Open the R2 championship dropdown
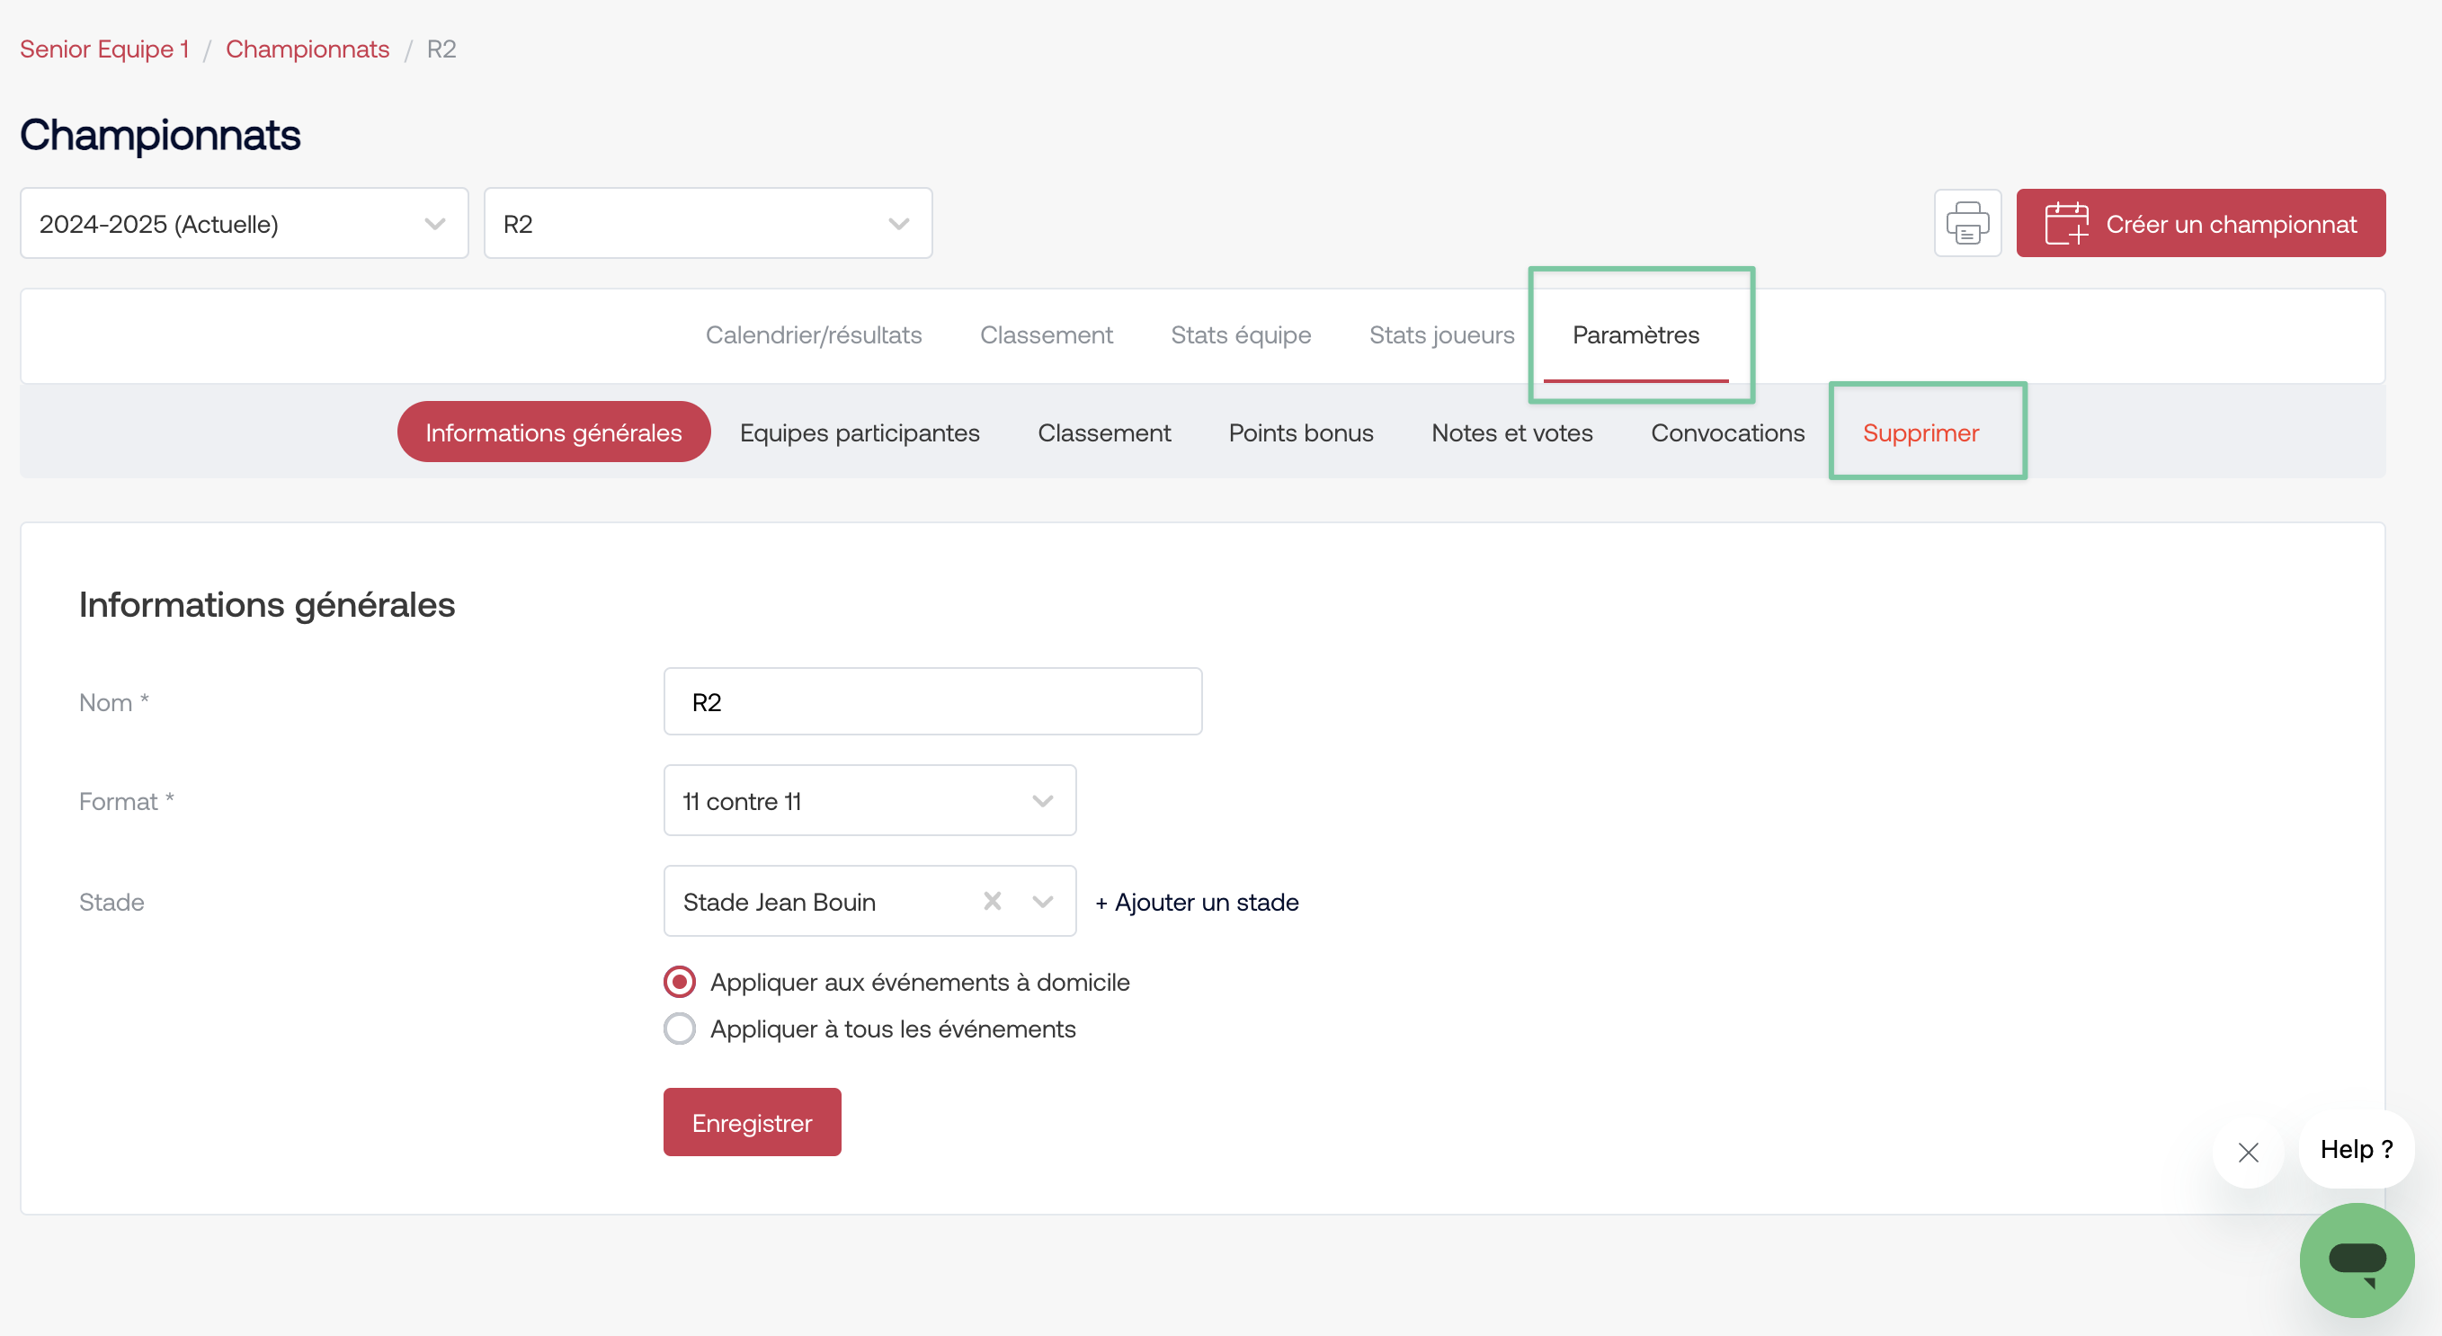Viewport: 2442px width, 1336px height. click(709, 224)
